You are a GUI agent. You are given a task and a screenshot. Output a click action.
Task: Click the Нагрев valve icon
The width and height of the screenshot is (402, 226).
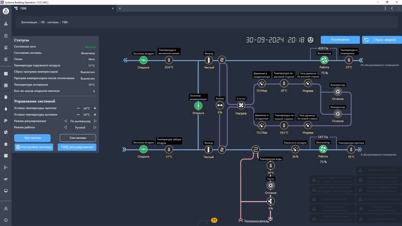(x=241, y=105)
